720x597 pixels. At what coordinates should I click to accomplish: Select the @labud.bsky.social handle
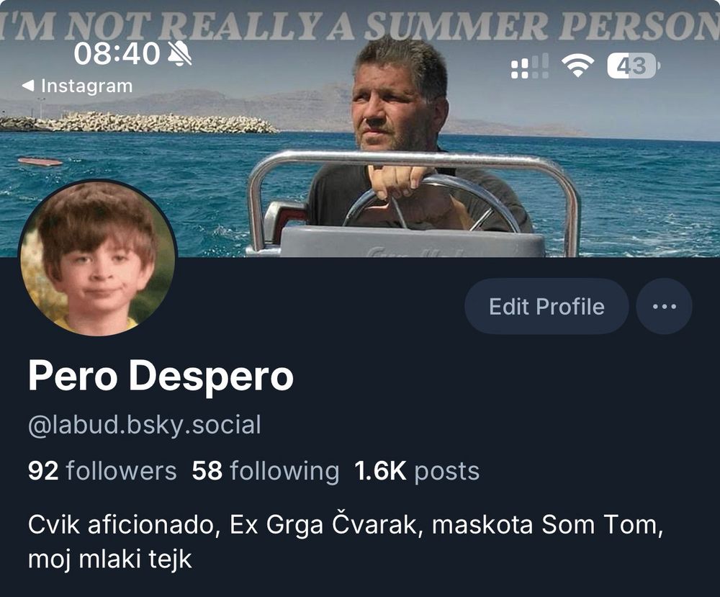(x=144, y=424)
